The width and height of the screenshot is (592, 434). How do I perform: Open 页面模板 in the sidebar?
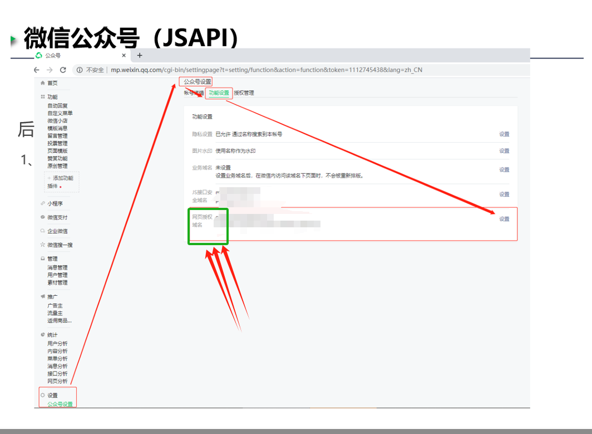pos(57,151)
